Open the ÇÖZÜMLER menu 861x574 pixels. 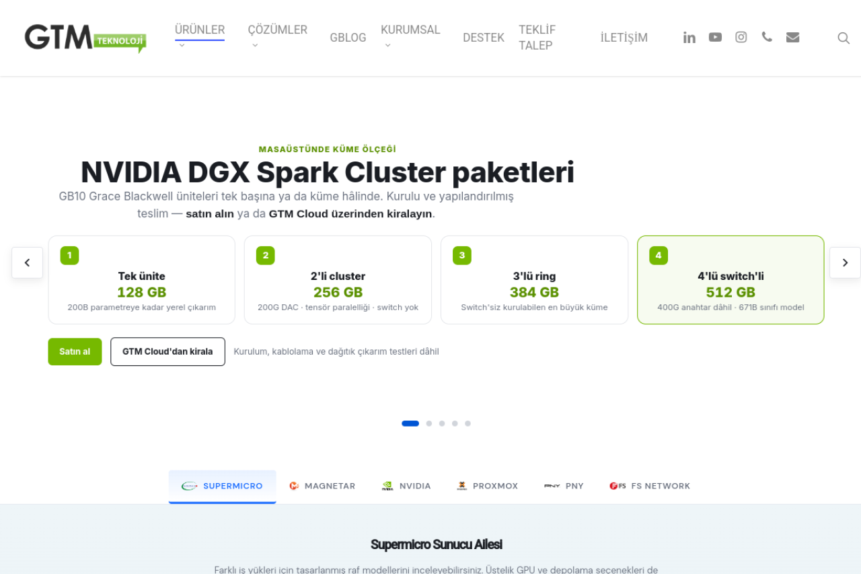278,30
